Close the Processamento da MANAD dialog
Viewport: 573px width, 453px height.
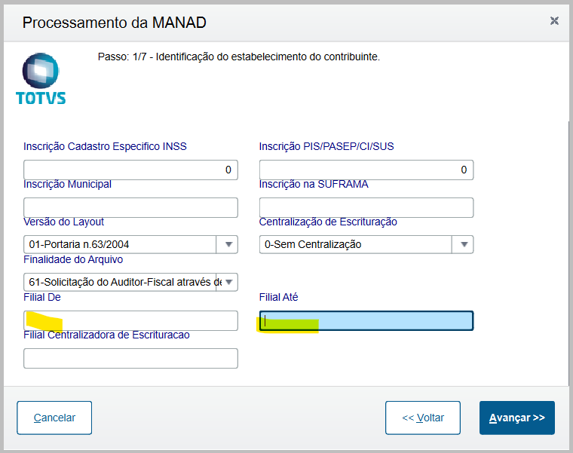pyautogui.click(x=554, y=21)
